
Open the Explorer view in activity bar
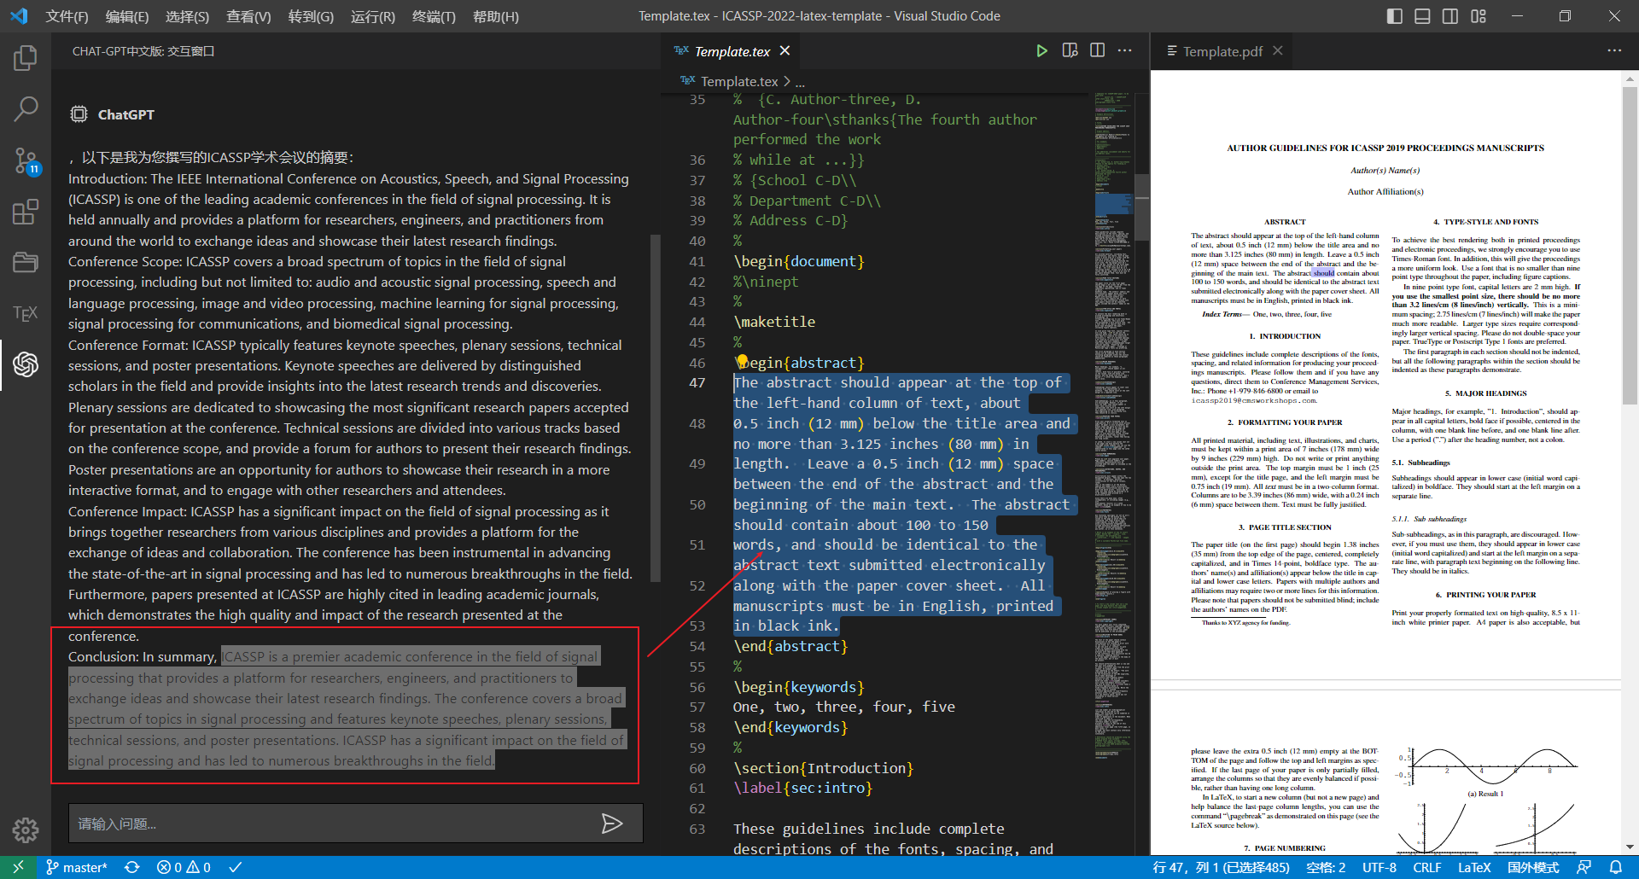point(26,58)
